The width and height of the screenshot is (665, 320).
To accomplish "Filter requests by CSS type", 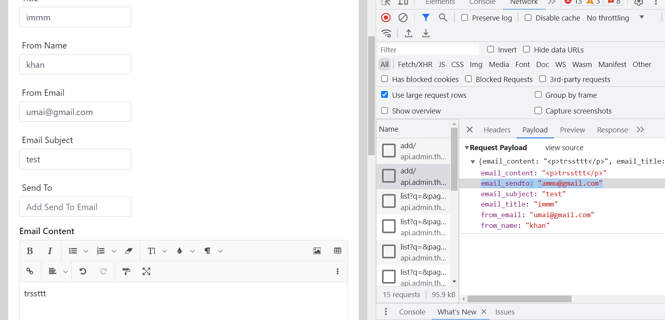I will 457,64.
